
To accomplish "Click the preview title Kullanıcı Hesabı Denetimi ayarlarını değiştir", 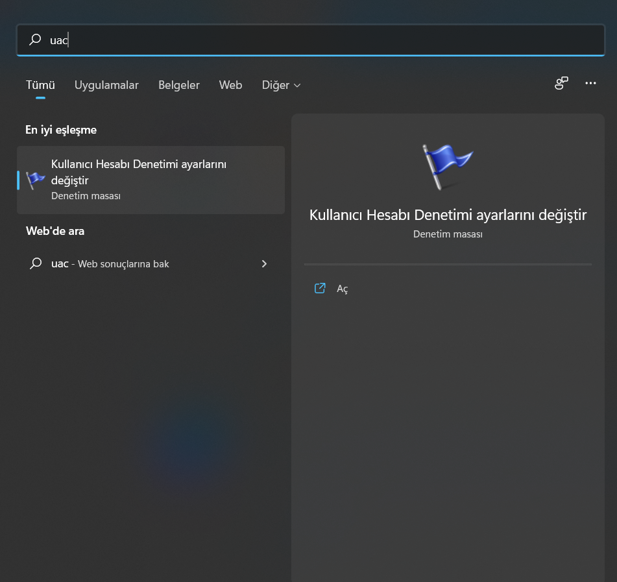I will coord(448,215).
